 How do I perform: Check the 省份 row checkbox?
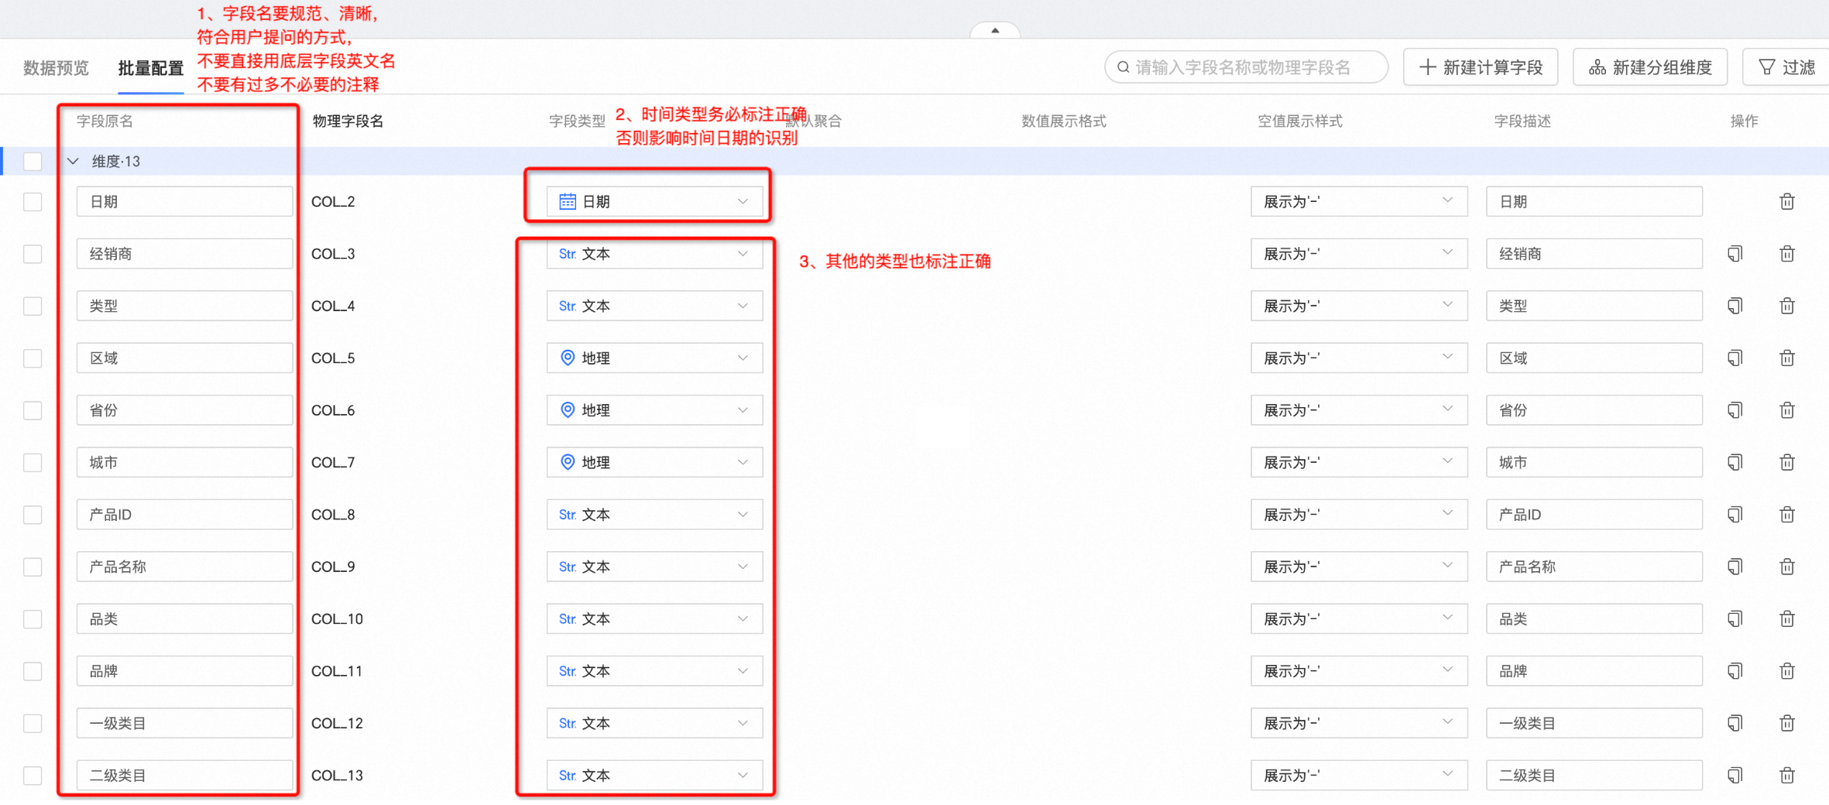tap(33, 409)
